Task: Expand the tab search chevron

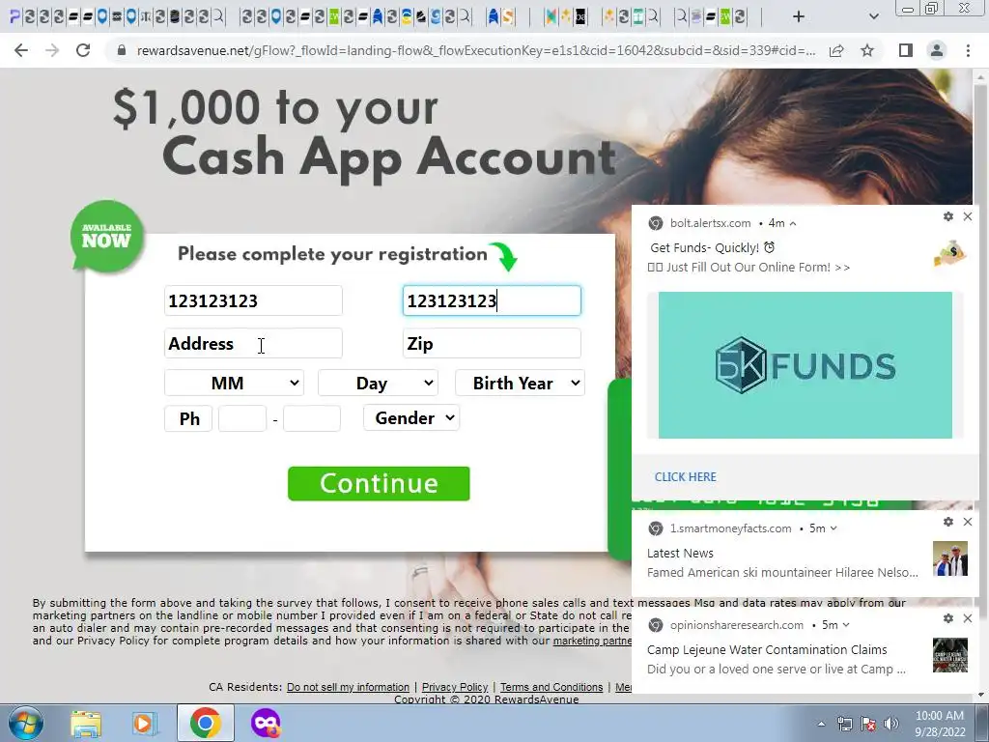Action: 873,17
